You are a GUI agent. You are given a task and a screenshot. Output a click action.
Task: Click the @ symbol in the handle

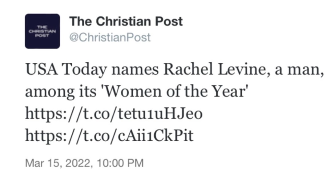[x=74, y=37]
